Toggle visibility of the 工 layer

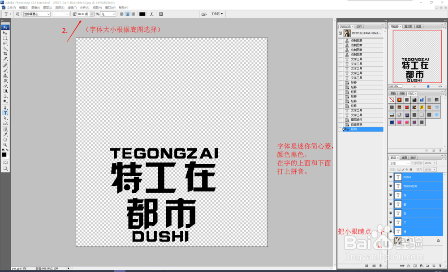[391, 222]
